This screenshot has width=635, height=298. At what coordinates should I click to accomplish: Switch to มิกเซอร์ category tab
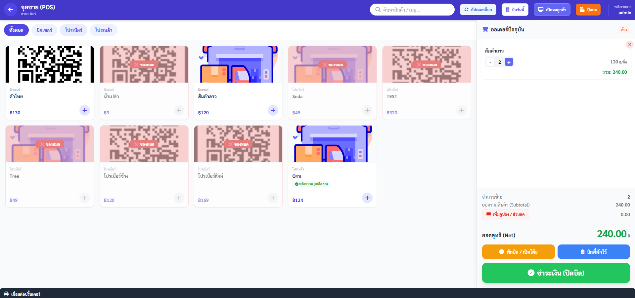(x=44, y=30)
